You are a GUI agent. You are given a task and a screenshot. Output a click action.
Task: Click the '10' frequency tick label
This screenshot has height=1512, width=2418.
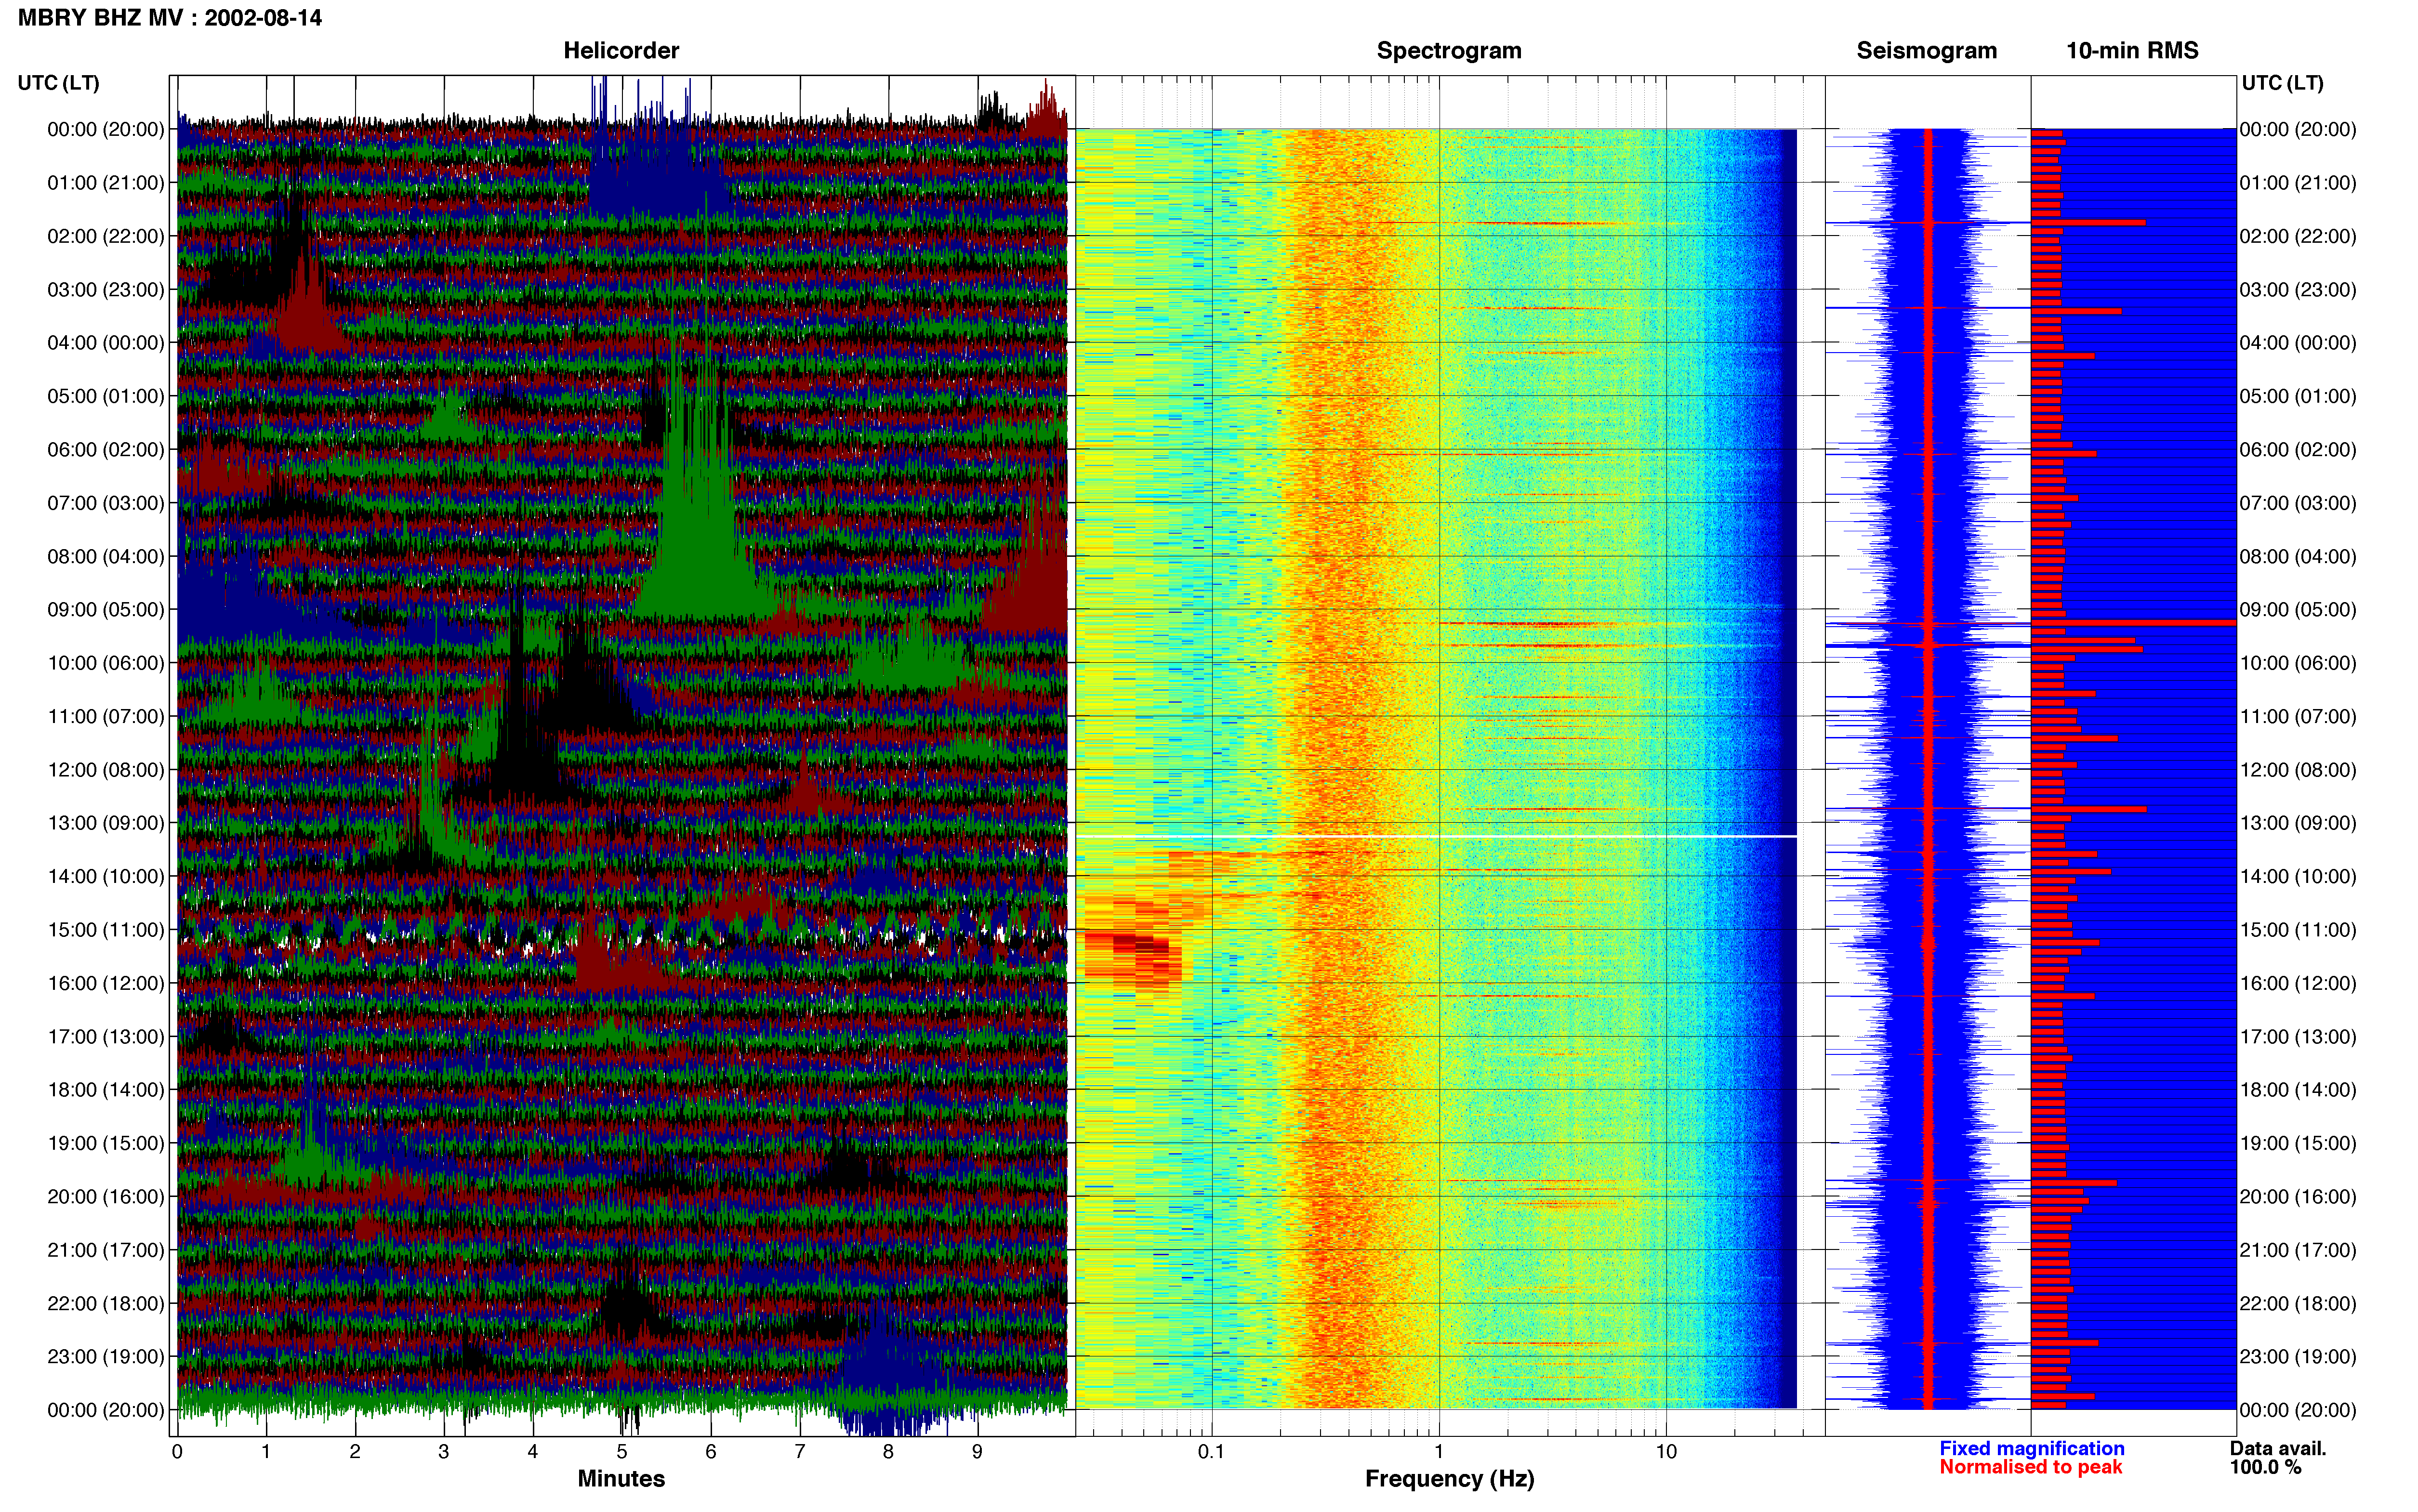[1665, 1452]
